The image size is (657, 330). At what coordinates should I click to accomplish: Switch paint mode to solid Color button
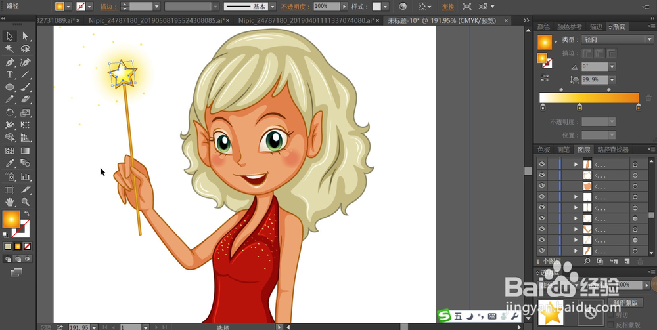point(7,246)
